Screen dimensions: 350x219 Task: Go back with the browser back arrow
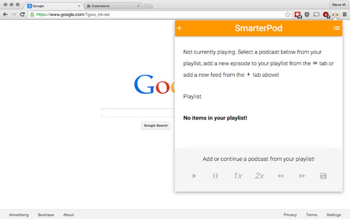point(5,14)
